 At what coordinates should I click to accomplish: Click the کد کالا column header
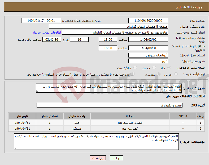183,116
